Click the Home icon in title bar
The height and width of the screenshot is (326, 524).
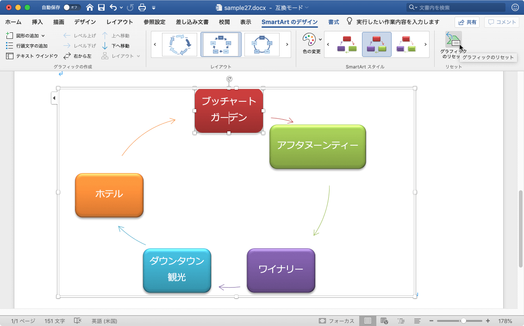pos(89,7)
